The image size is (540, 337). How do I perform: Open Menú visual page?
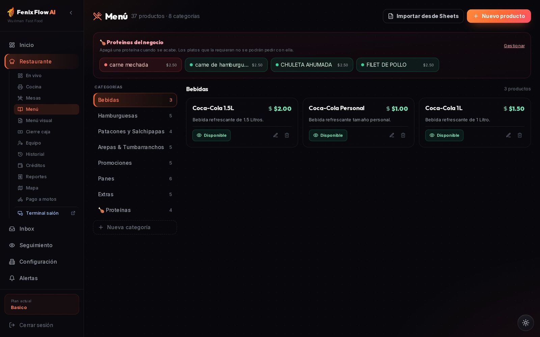47,121
